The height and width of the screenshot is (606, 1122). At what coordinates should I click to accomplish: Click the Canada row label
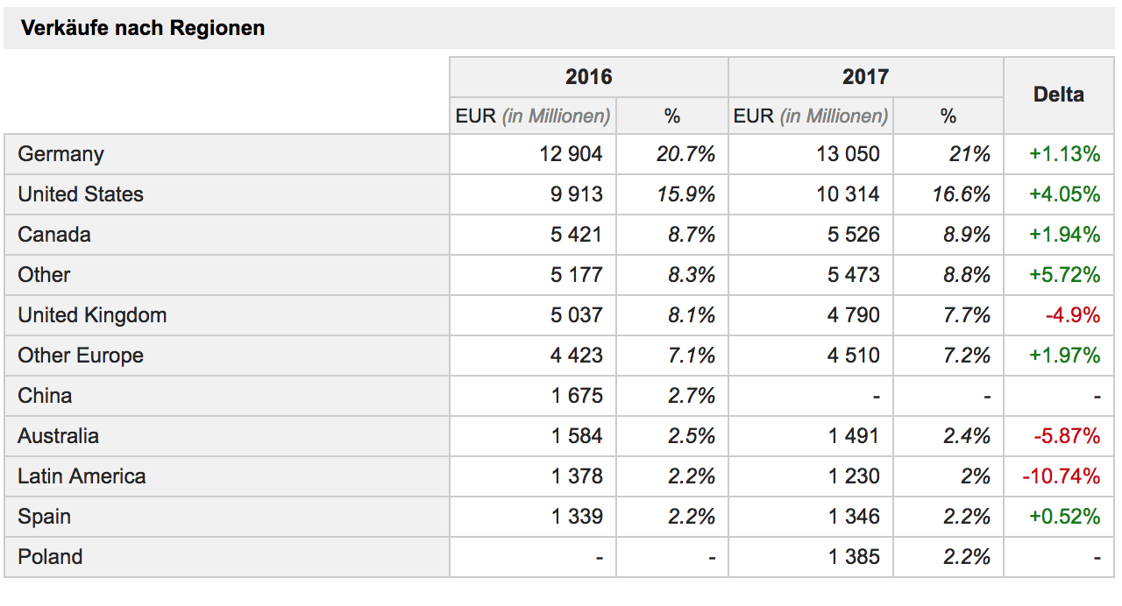54,235
